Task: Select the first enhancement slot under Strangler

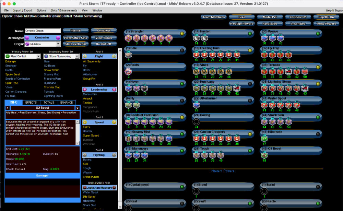Action: point(128,38)
